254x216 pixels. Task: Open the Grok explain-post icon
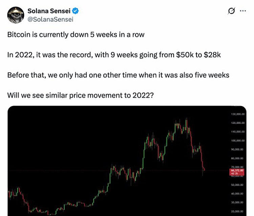pyautogui.click(x=231, y=11)
